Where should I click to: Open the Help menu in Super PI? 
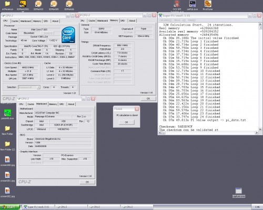point(191,20)
